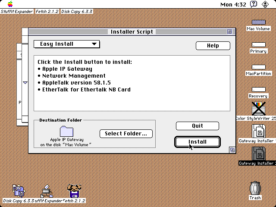This screenshot has height=207, width=276.
Task: Select the Color StyleWriter printer icon
Action: click(x=258, y=108)
